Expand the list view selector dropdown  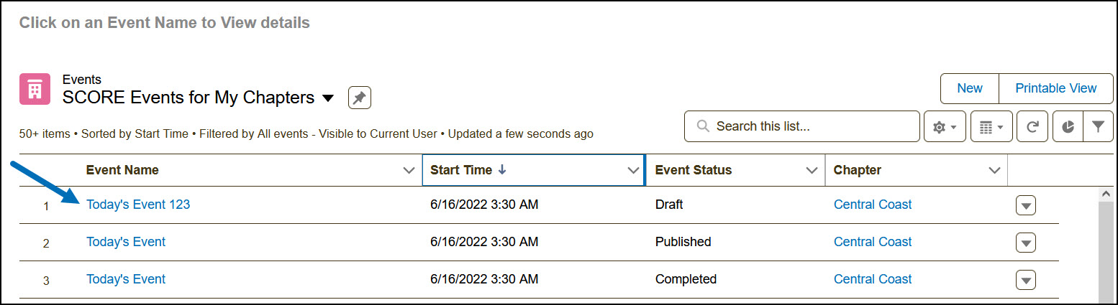pos(328,98)
